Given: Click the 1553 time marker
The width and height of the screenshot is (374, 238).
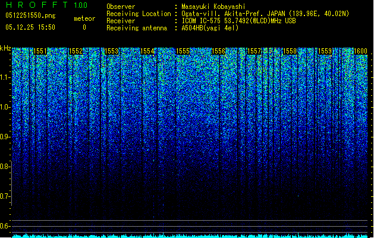Looking at the screenshot, I should (111, 51).
